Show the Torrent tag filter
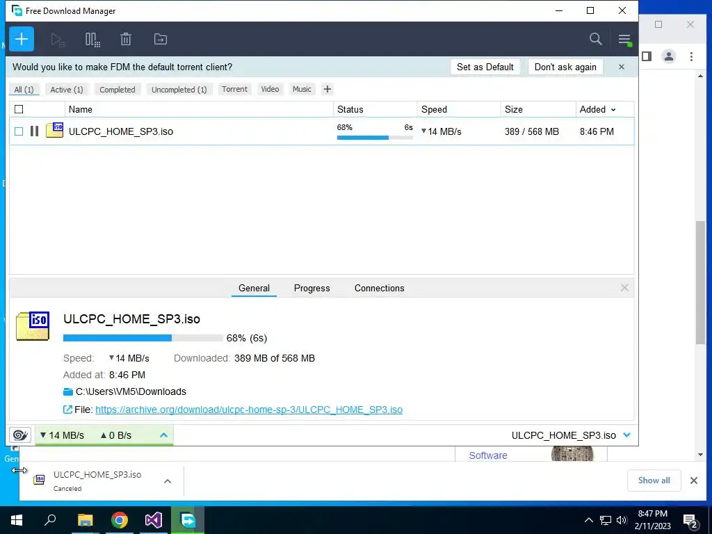 tap(235, 89)
